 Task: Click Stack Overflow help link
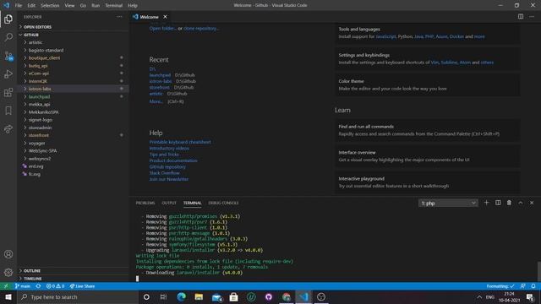pos(165,173)
